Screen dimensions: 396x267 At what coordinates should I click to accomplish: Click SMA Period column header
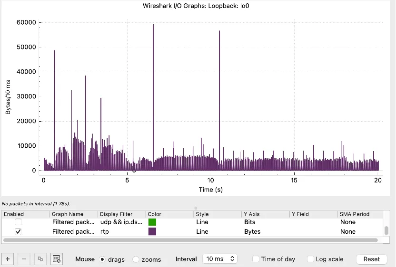pos(360,214)
